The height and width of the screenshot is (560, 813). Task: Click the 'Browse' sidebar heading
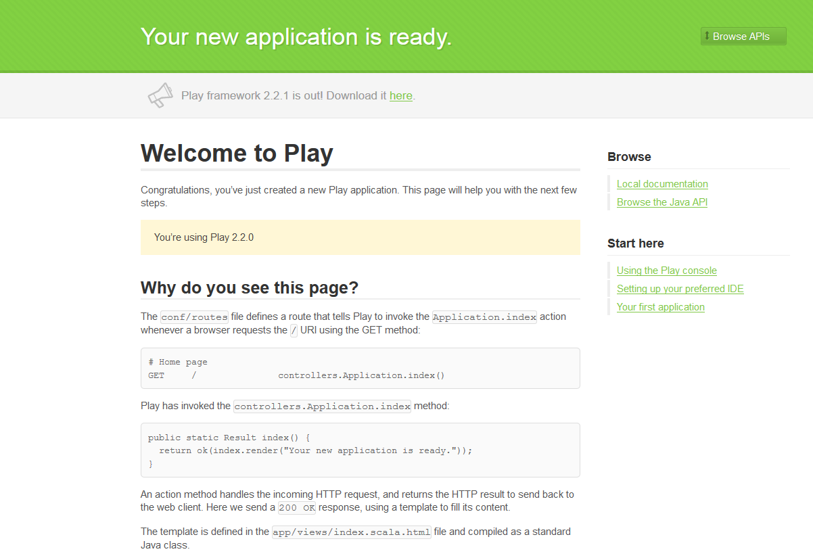tap(629, 157)
